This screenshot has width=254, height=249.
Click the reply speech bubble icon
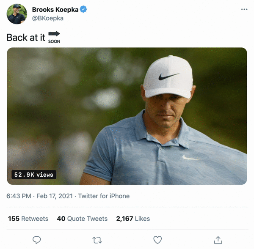coord(37,240)
